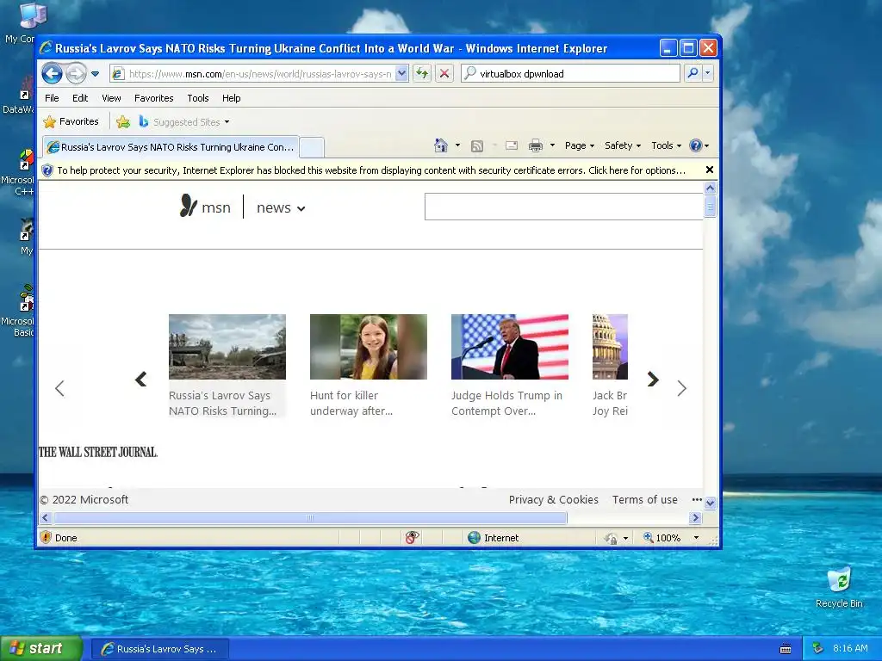Expand the Home button dropdown arrow

point(457,145)
